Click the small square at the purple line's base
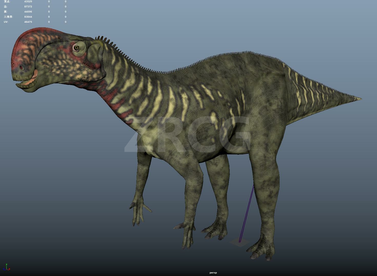Screen dimensions: 377x276 (x=239, y=242)
